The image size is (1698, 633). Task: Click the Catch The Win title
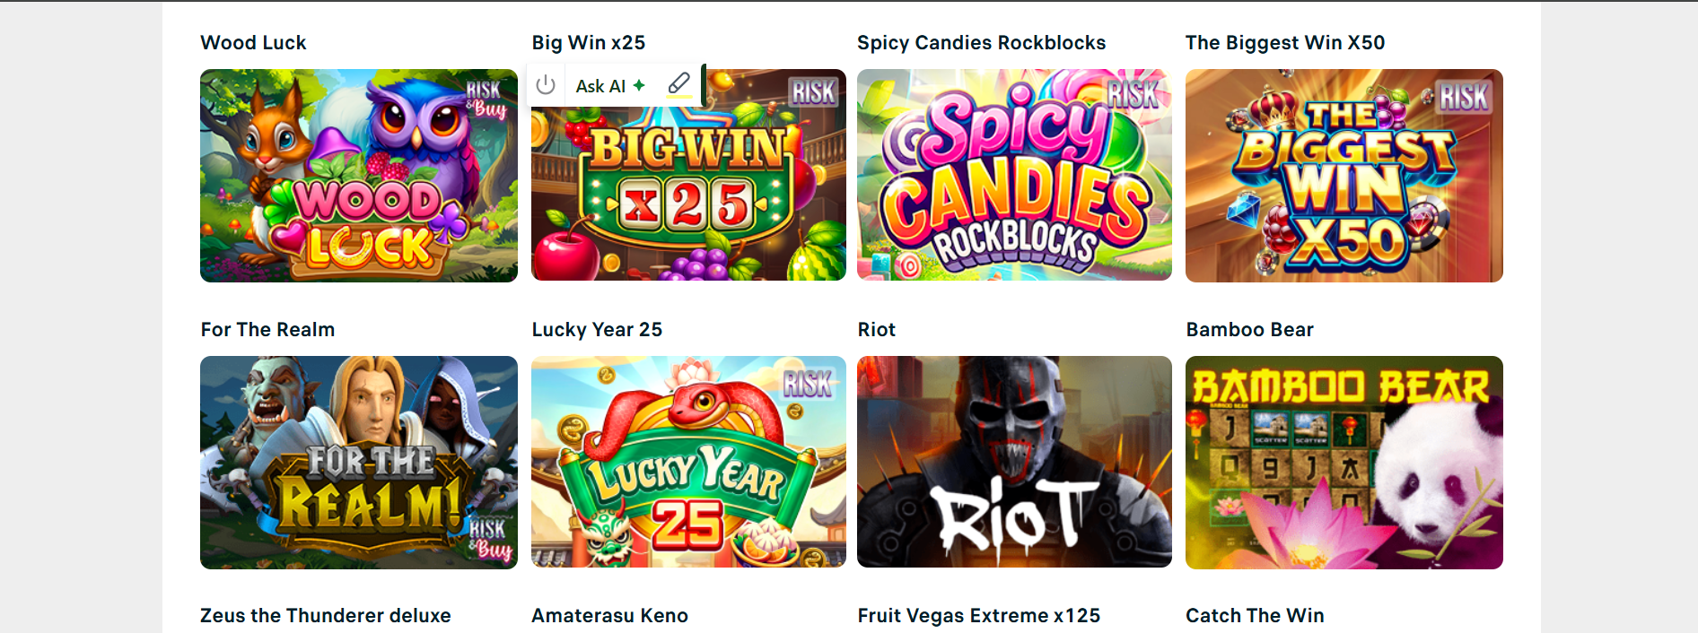[1255, 616]
